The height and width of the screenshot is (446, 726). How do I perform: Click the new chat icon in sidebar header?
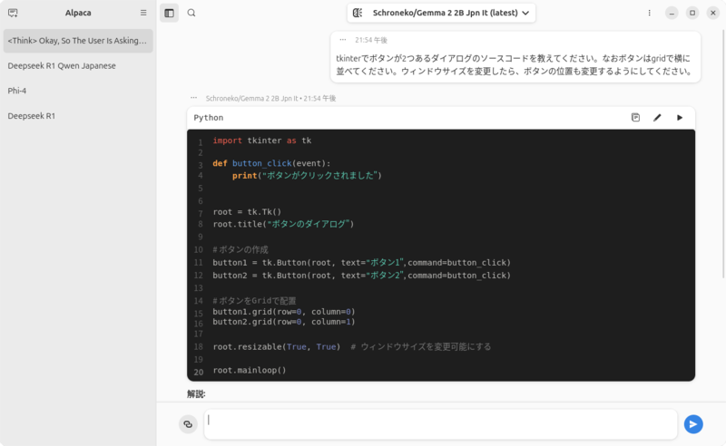(13, 13)
